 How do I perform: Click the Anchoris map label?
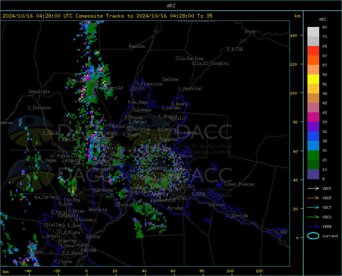click(98, 210)
